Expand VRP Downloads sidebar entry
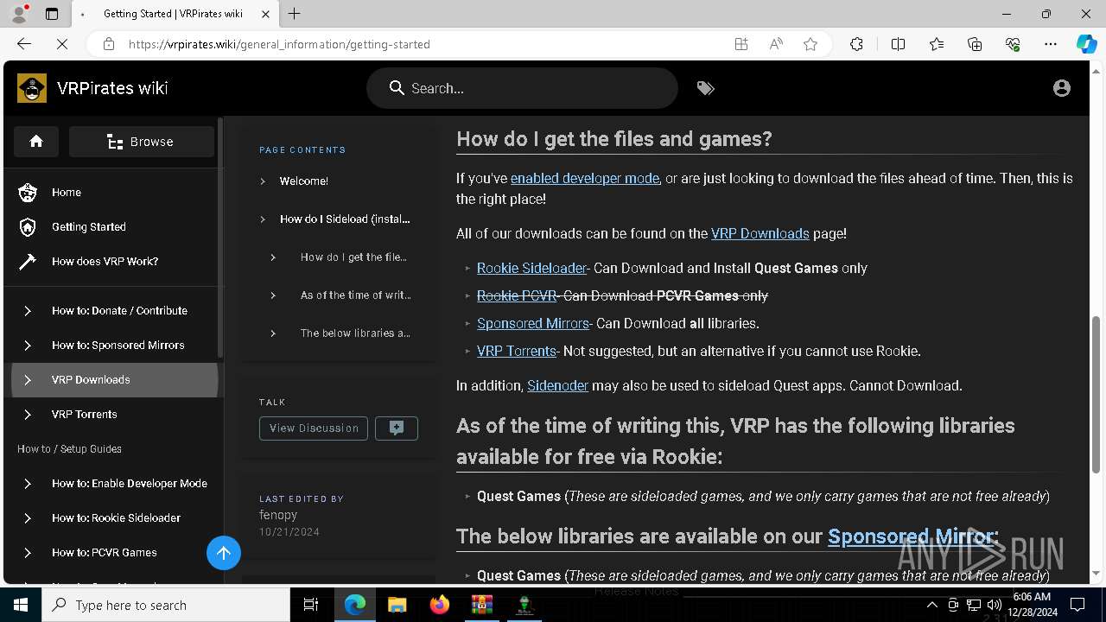Viewport: 1106px width, 622px height. [28, 380]
